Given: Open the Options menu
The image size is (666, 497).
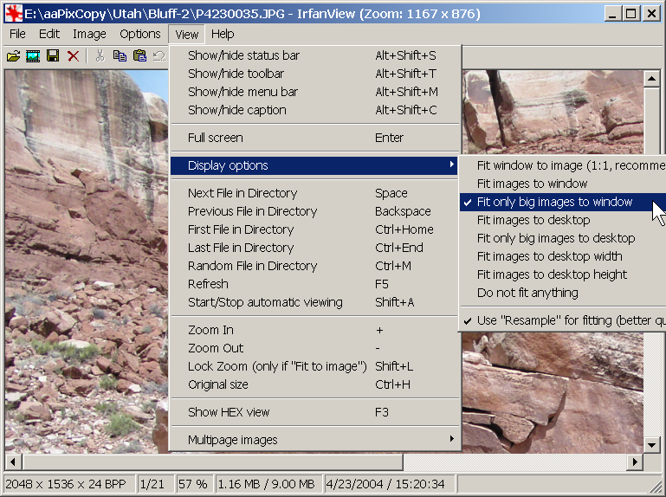Looking at the screenshot, I should click(140, 34).
